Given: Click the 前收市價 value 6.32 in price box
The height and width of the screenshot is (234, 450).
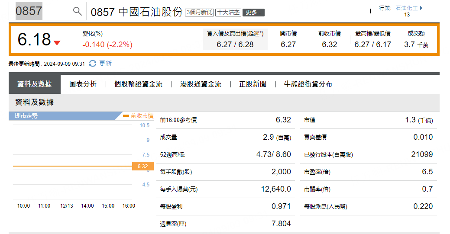Looking at the screenshot, I should click(x=330, y=45).
